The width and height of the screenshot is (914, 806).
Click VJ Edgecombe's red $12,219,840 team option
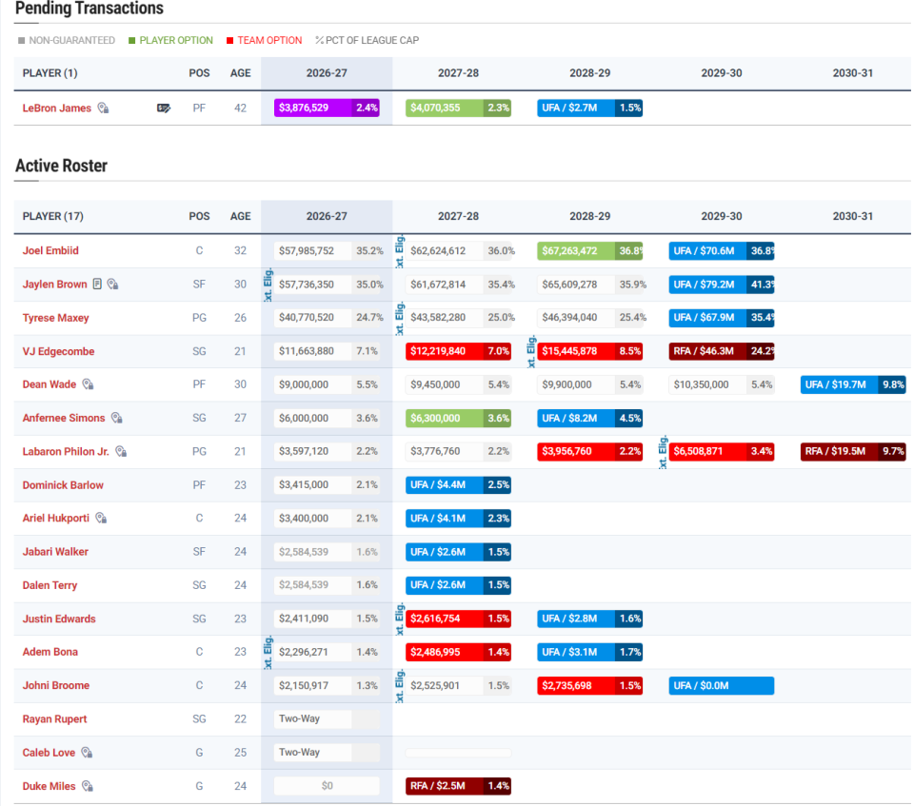pos(458,351)
